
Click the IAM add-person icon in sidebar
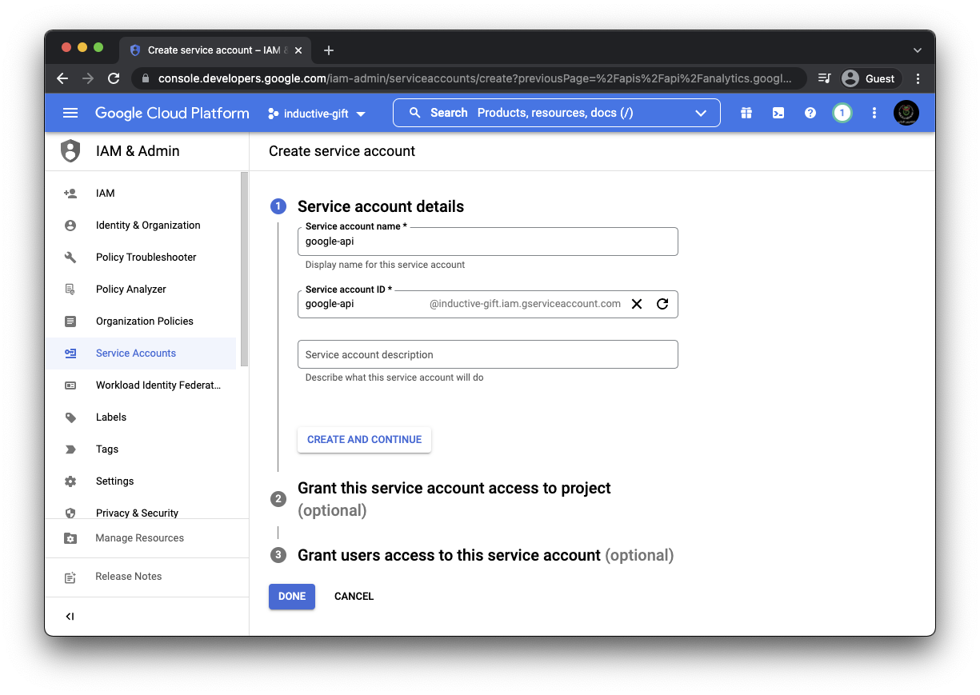[70, 194]
